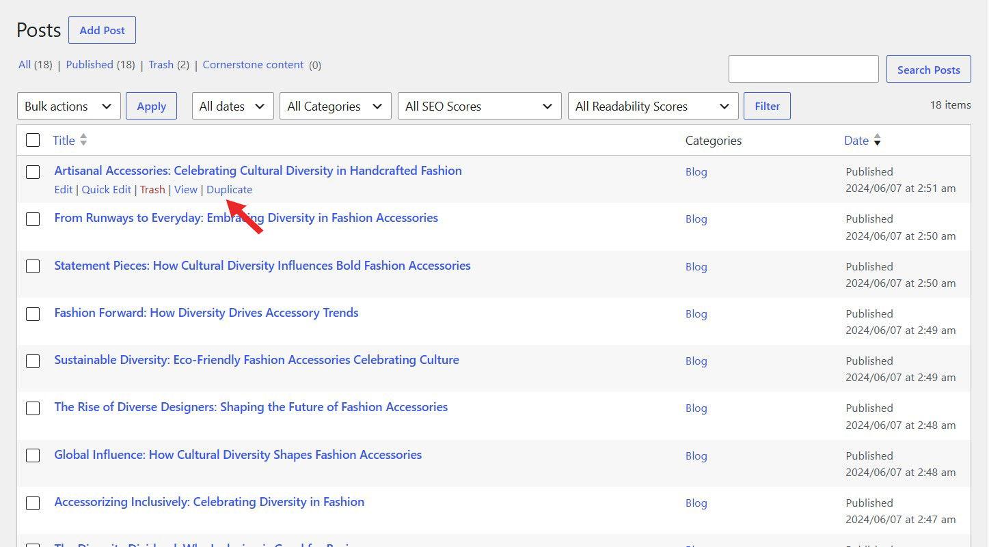The width and height of the screenshot is (989, 547).
Task: Expand the All SEO Scores dropdown
Action: point(479,106)
